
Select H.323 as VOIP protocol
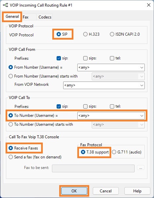[x=91, y=34]
